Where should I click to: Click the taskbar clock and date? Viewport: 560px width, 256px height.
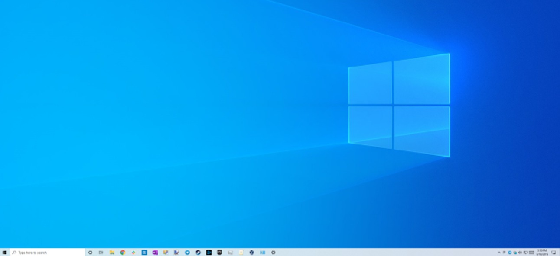542,253
